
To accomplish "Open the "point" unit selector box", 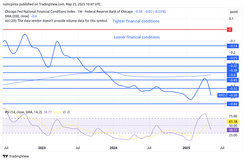I will click(x=234, y=12).
